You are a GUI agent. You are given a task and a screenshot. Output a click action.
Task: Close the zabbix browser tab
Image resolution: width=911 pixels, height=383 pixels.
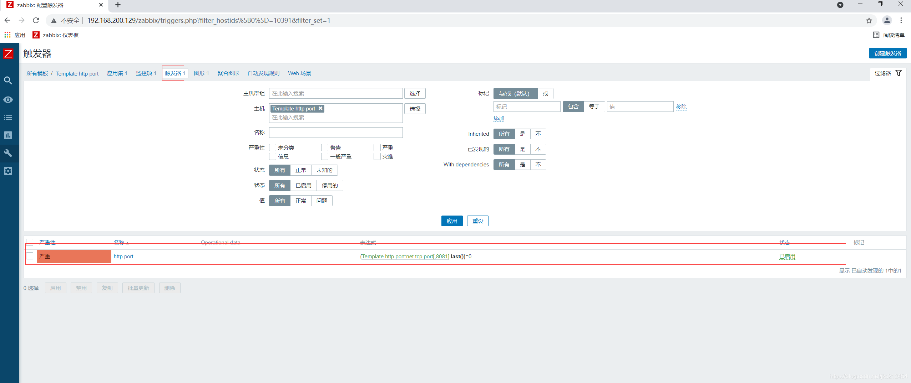pyautogui.click(x=101, y=5)
